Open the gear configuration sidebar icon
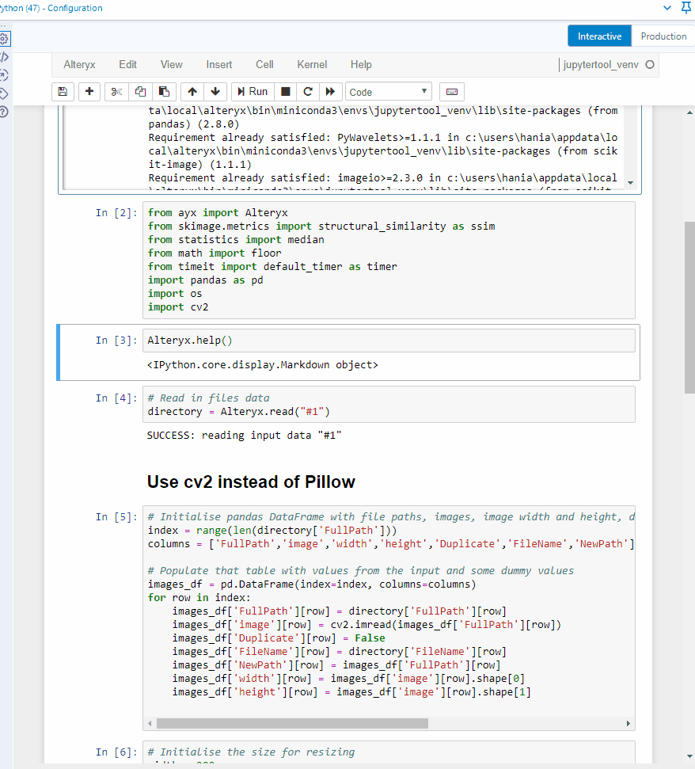Viewport: 695px width, 769px height. pos(4,39)
